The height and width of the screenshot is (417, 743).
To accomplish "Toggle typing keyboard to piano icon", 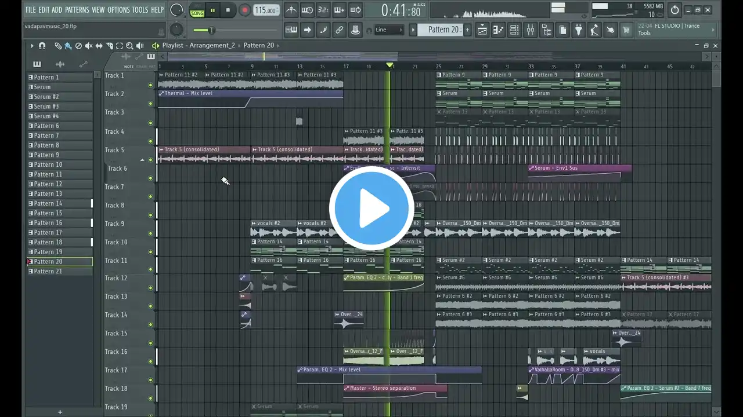I will coord(291,30).
